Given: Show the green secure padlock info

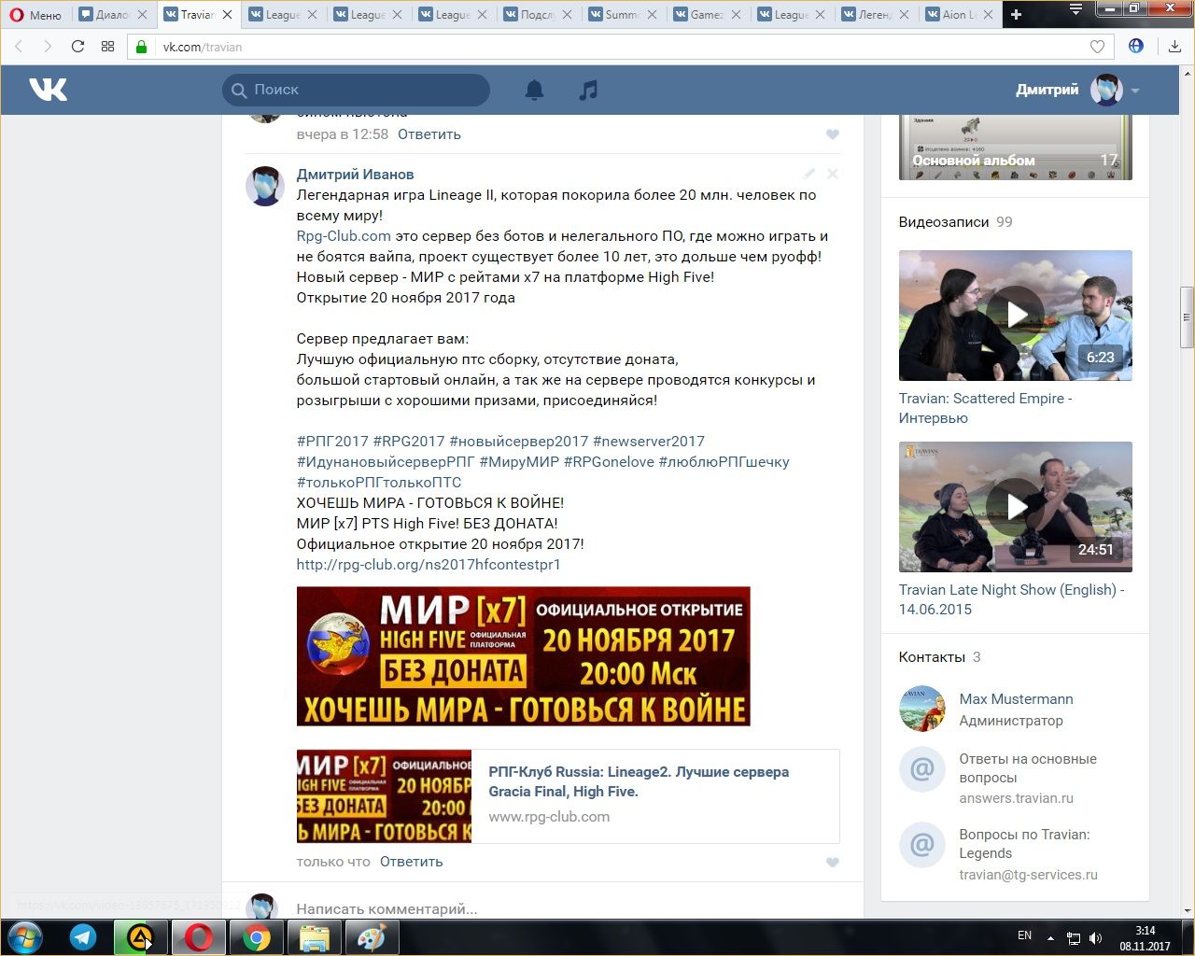Looking at the screenshot, I should pos(142,47).
